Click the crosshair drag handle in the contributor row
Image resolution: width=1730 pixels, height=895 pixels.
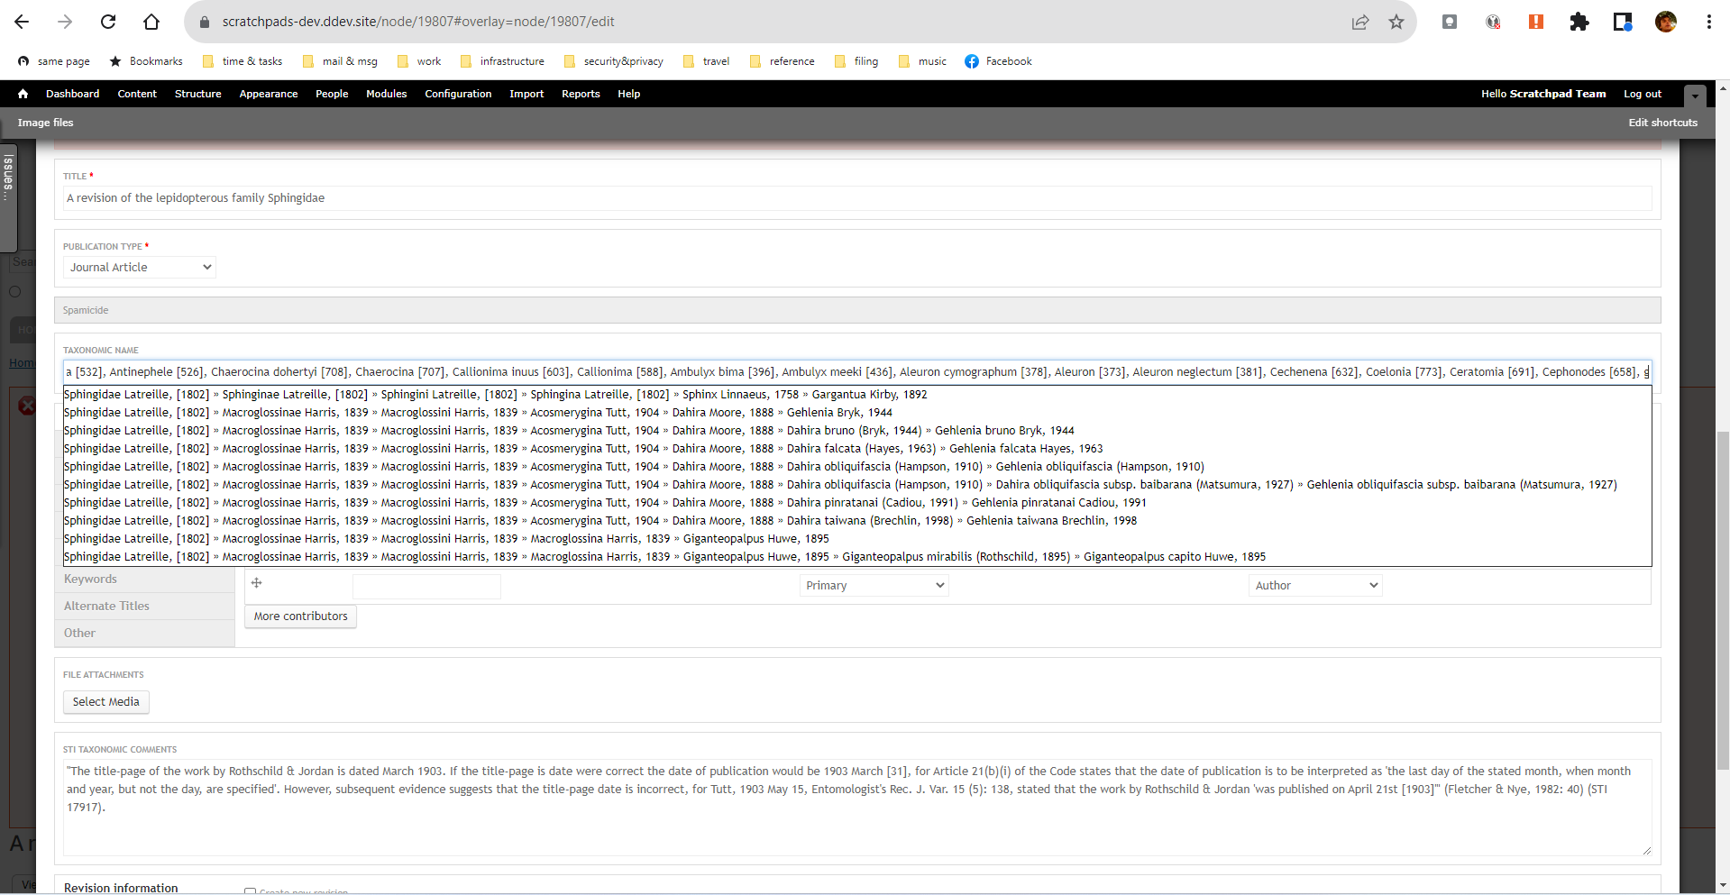point(257,583)
